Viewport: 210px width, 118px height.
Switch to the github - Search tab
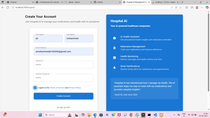(x=78, y=2)
